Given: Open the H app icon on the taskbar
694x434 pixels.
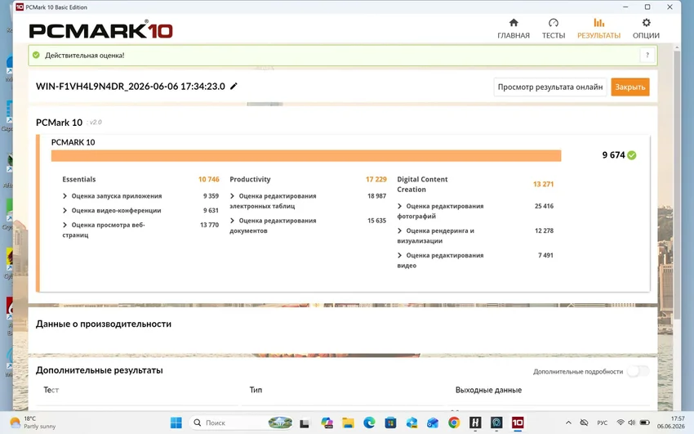Looking at the screenshot, I should coord(475,423).
